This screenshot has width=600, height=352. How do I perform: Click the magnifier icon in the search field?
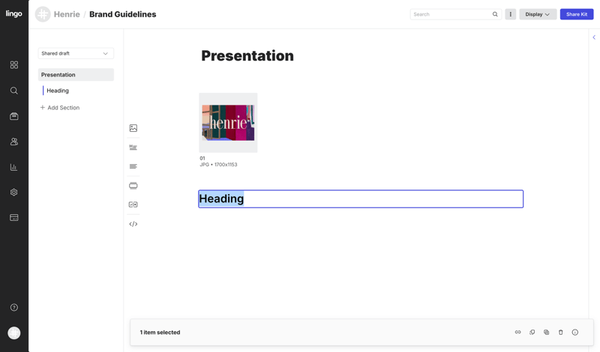tap(495, 14)
